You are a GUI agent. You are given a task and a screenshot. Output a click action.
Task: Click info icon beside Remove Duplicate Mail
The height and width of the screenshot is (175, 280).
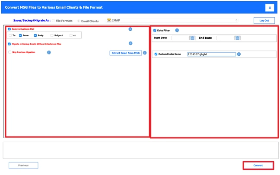click(x=130, y=29)
